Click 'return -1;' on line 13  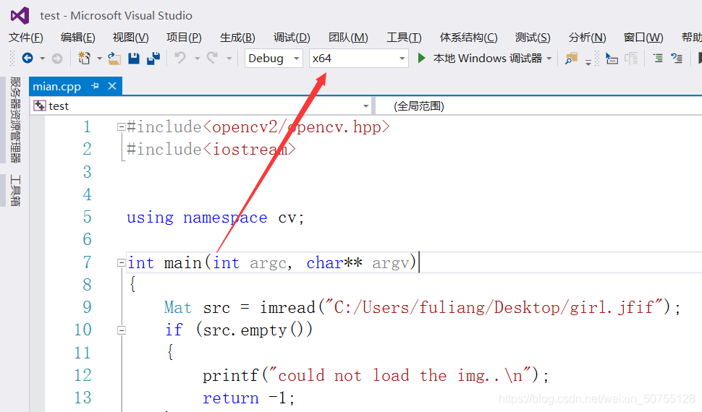point(248,398)
